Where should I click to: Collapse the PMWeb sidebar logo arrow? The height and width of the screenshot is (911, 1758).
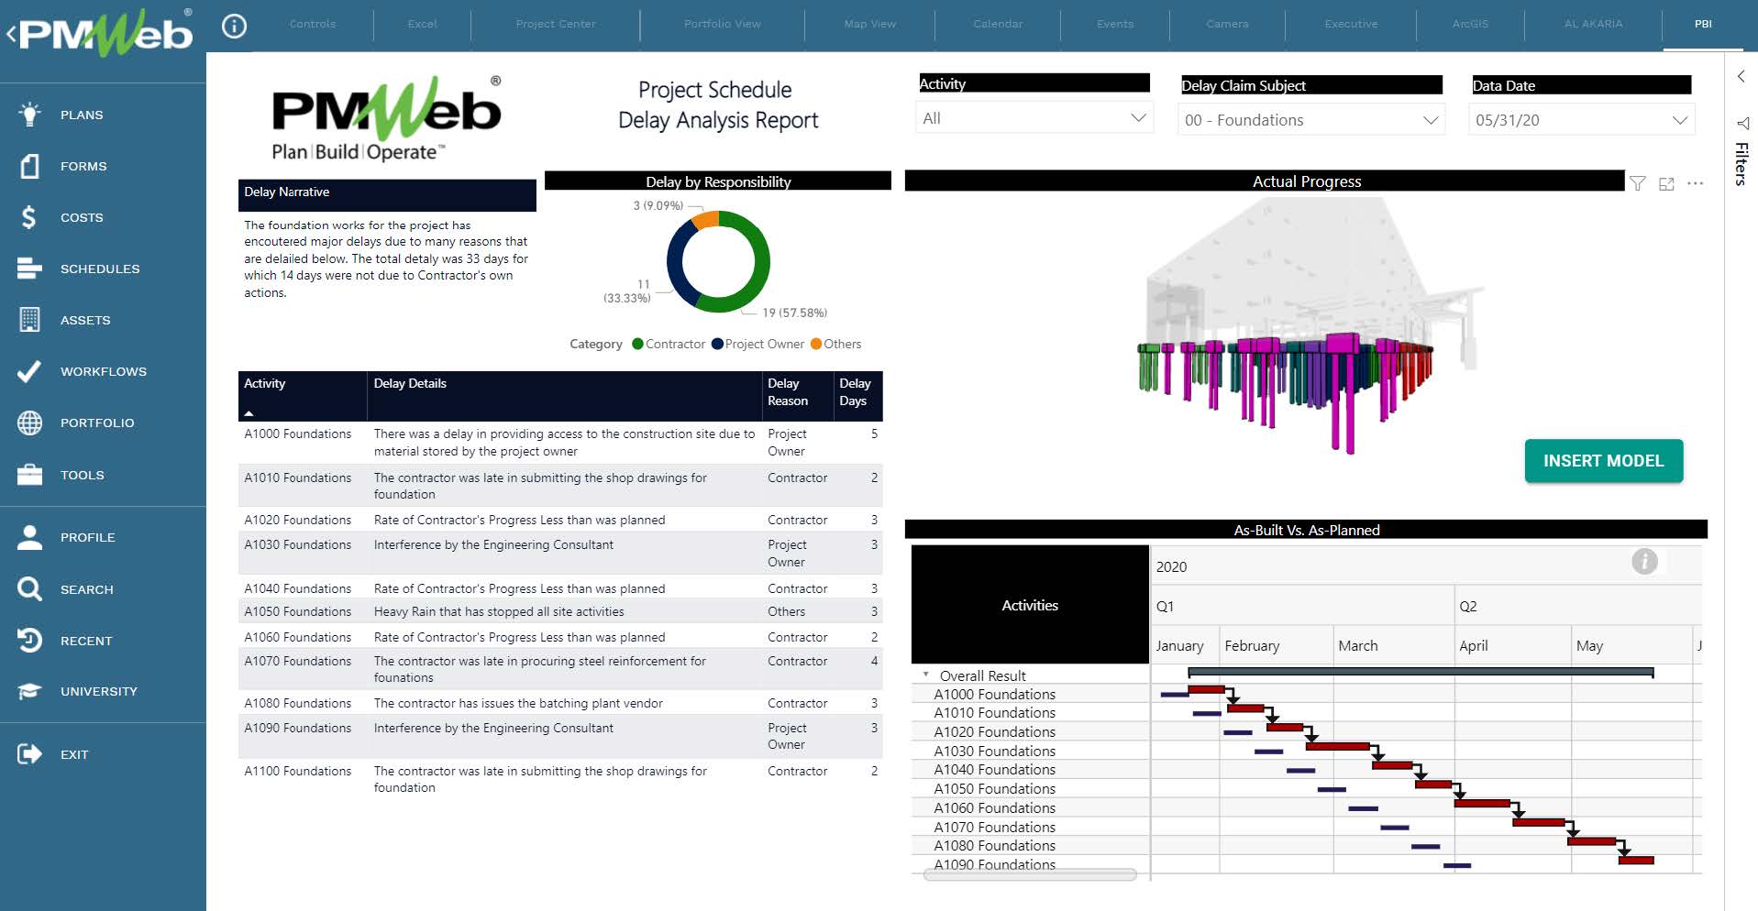pyautogui.click(x=12, y=35)
